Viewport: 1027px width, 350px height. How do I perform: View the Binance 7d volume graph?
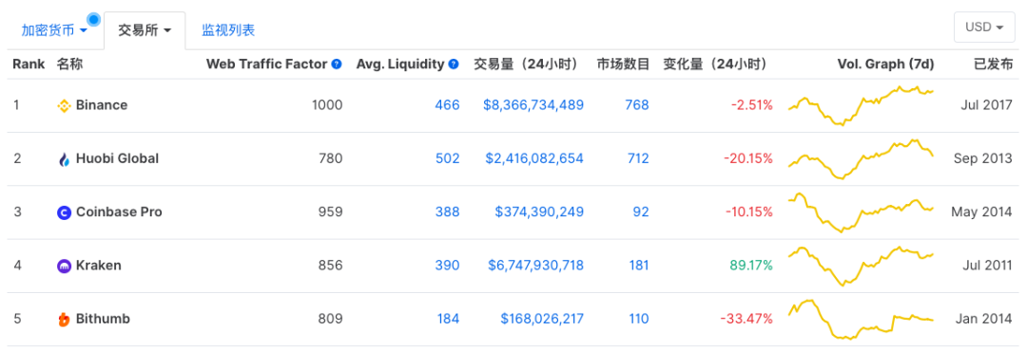click(861, 106)
